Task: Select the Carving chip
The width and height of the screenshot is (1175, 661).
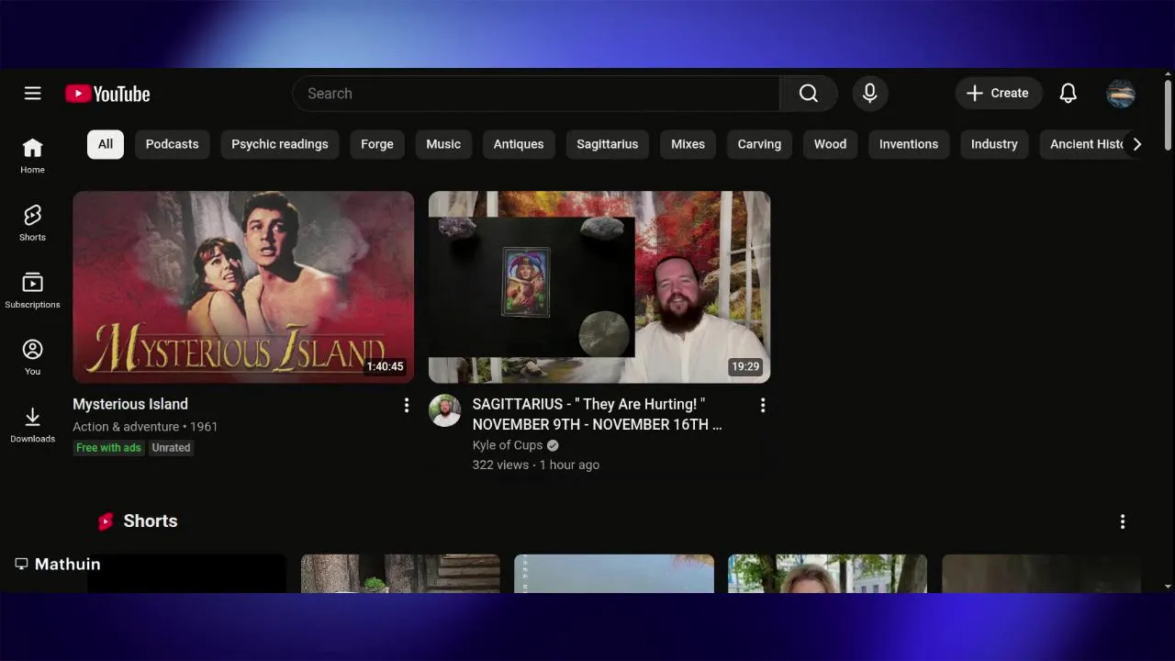Action: pos(759,144)
